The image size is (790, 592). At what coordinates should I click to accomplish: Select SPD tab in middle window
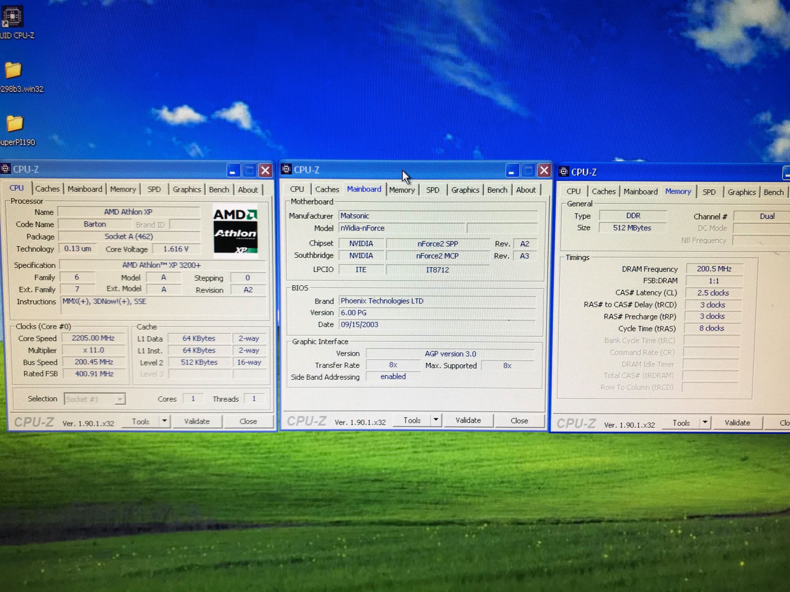pos(433,190)
